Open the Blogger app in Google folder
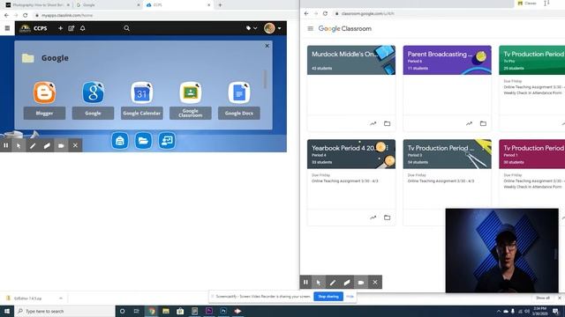565x317 pixels. pyautogui.click(x=44, y=92)
